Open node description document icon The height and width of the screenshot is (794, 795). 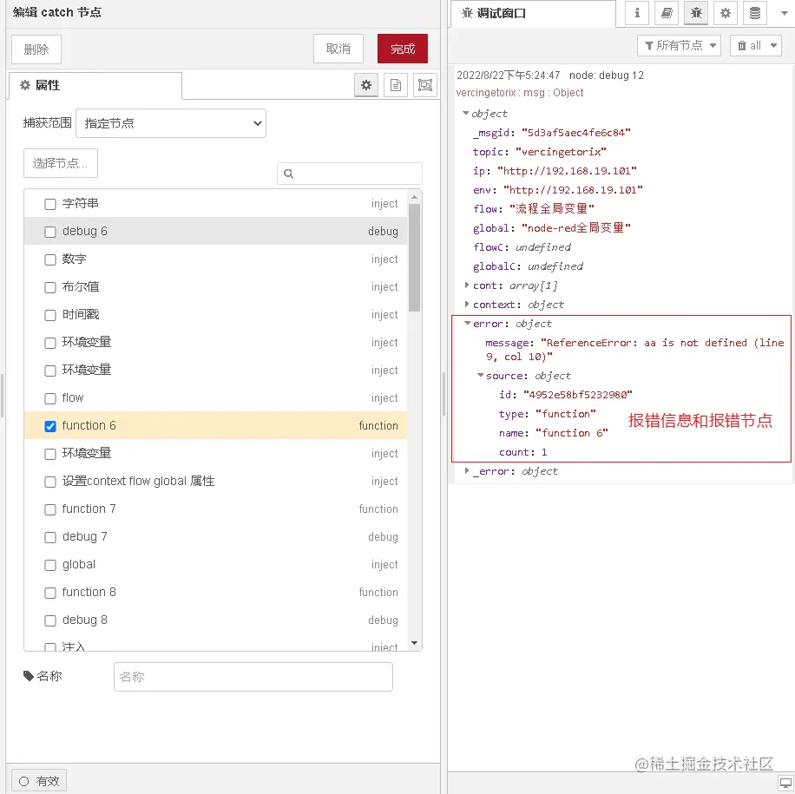(396, 85)
